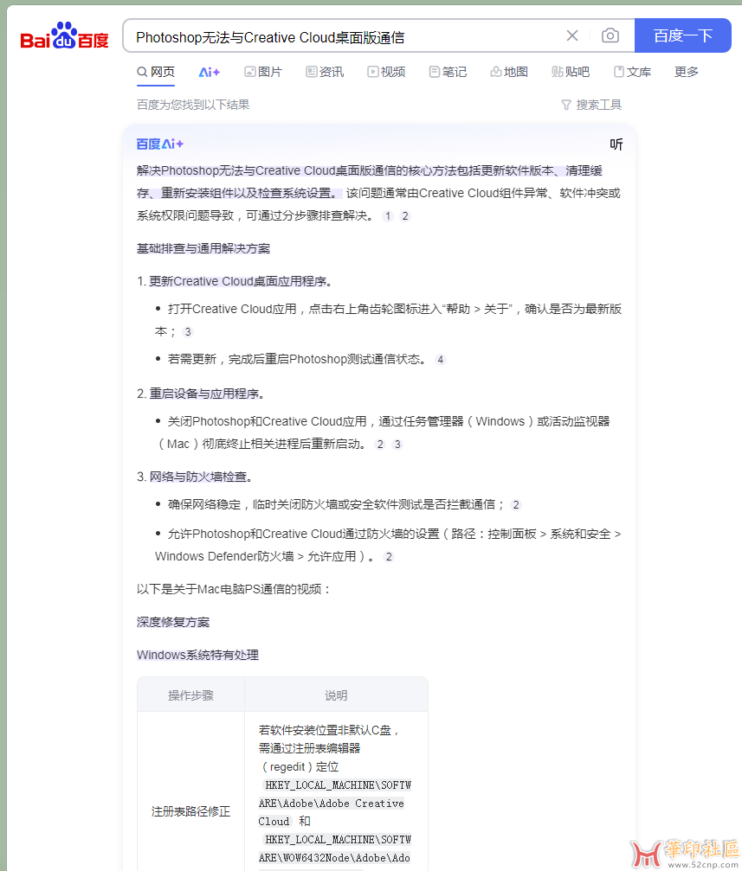
Task: Expand the 更多 more menu
Action: (687, 72)
